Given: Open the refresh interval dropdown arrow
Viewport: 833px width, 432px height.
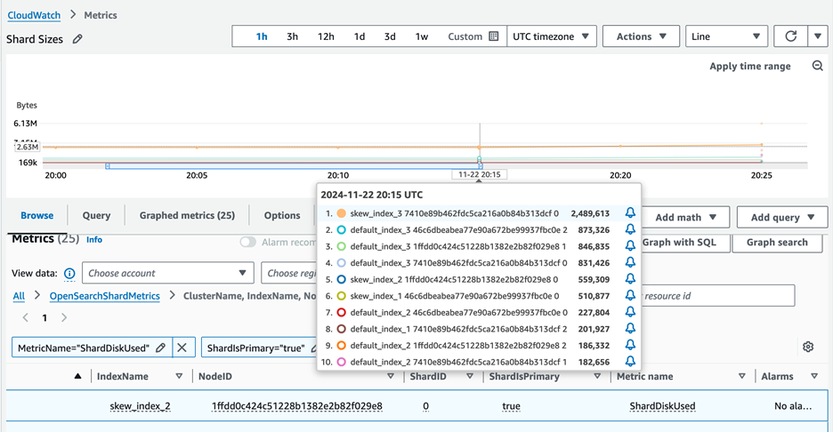Looking at the screenshot, I should (818, 36).
